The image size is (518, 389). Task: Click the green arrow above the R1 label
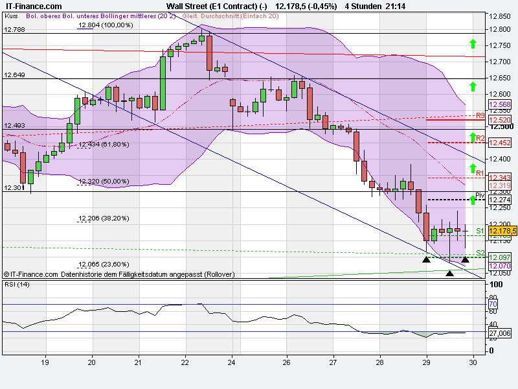[x=472, y=167]
